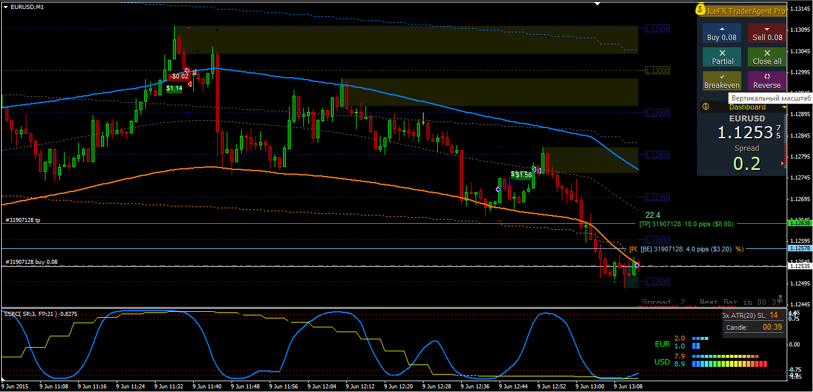This screenshot has width=813, height=392.
Task: Click the EURUSD symbol name in the dashboard
Action: [x=747, y=118]
